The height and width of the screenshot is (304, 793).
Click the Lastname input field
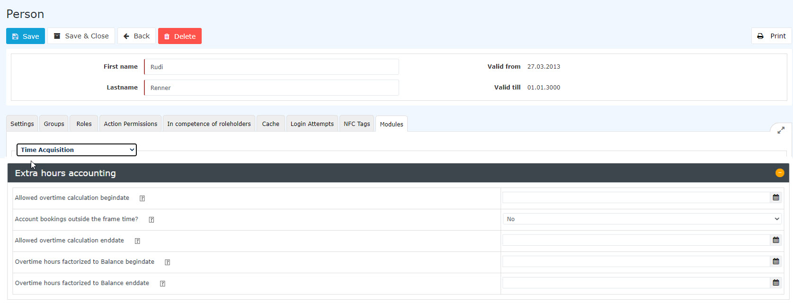[271, 88]
